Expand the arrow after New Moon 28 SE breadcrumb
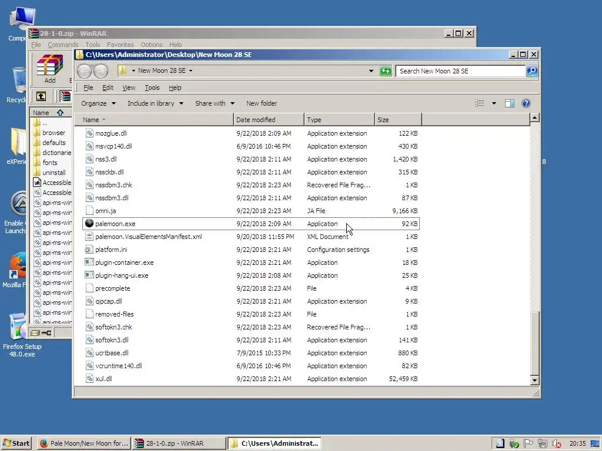The image size is (602, 451). [190, 70]
